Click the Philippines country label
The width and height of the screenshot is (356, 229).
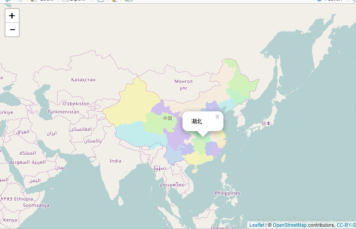click(227, 193)
